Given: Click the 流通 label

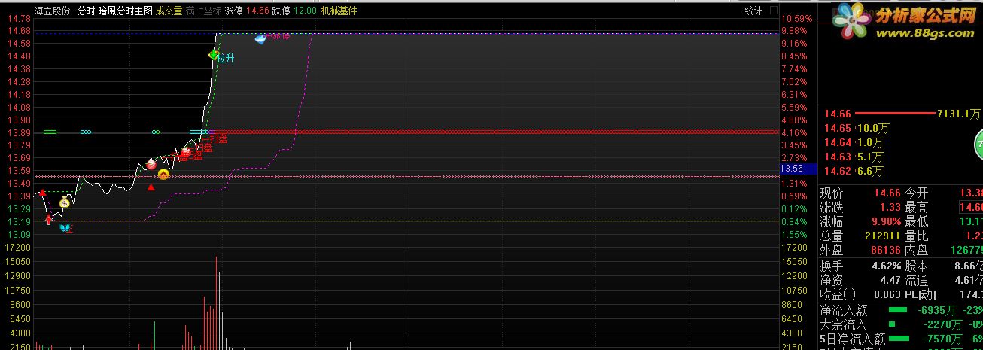Looking at the screenshot, I should [916, 280].
